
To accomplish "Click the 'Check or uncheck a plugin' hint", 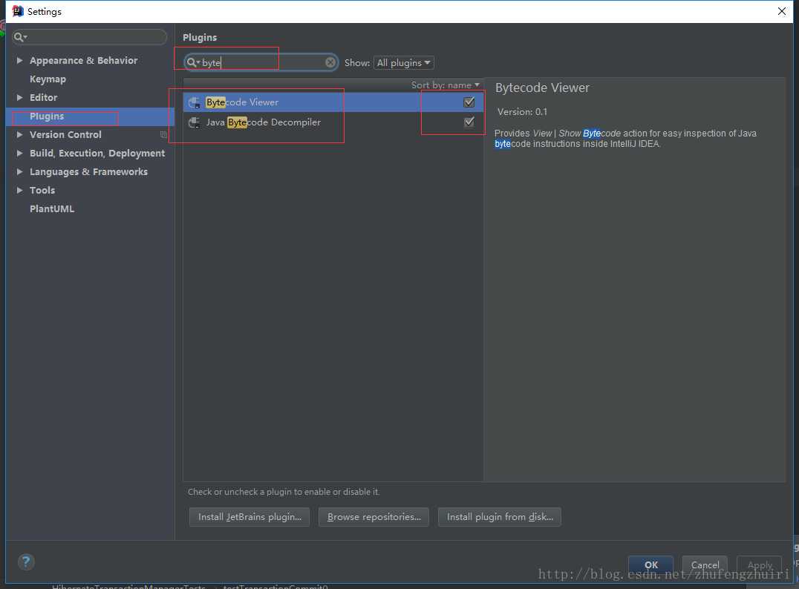I will pos(284,492).
